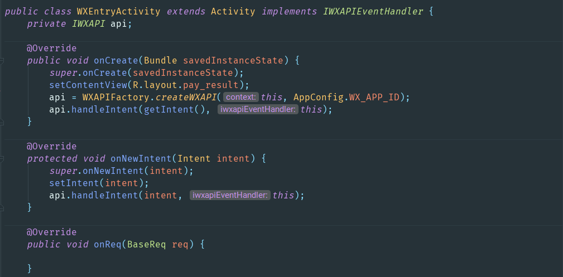Click the getIntent() call
Screen dimensions: 563x277
(x=175, y=109)
